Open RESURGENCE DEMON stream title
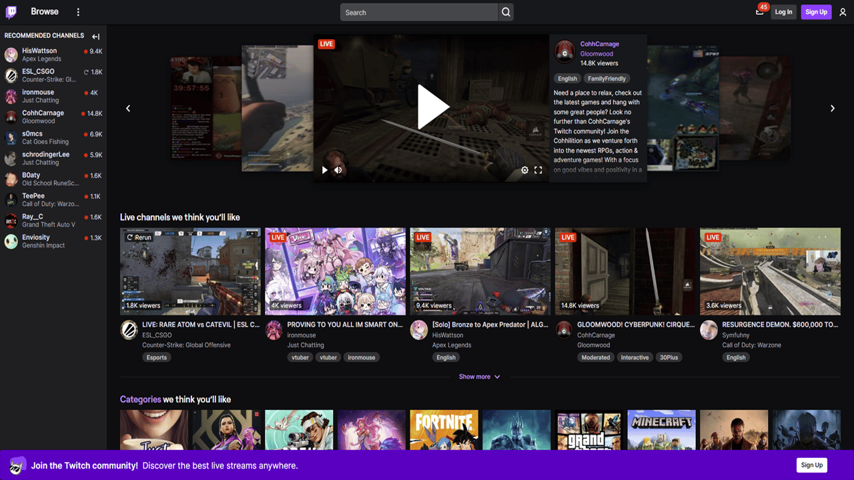 pos(780,325)
